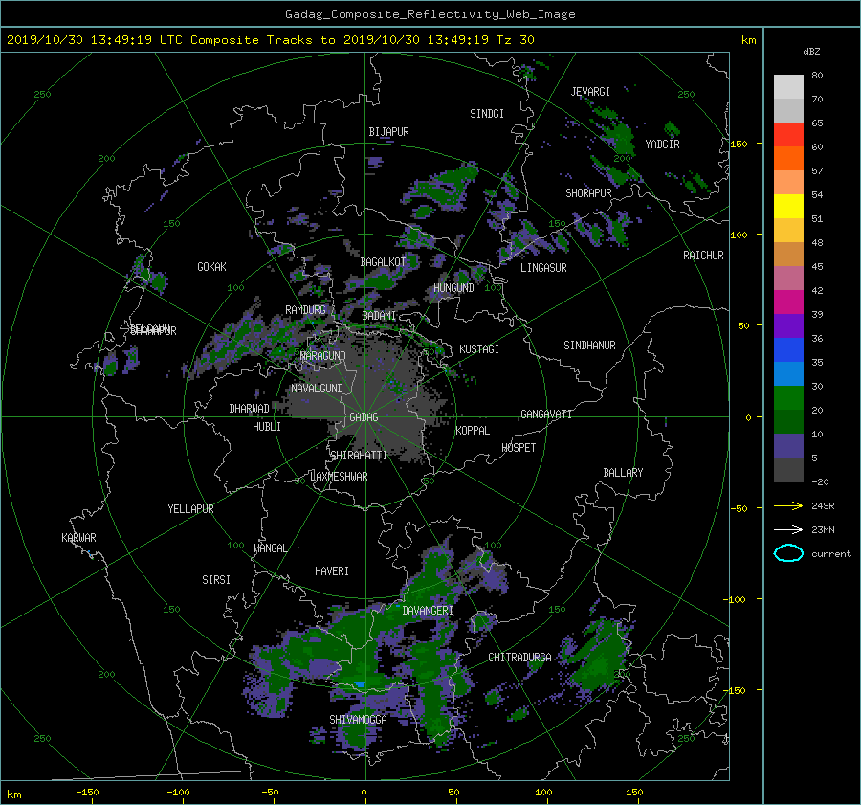Click the light gray 80 dBZ legend swatch
The width and height of the screenshot is (861, 805).
pyautogui.click(x=788, y=87)
